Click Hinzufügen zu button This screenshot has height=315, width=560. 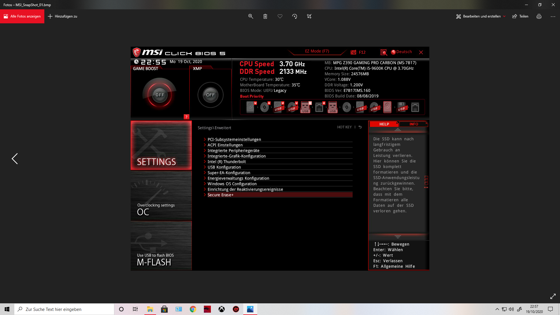pos(63,16)
